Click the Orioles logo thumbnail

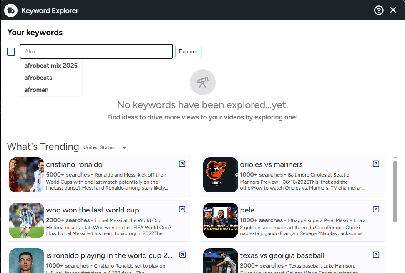click(221, 175)
